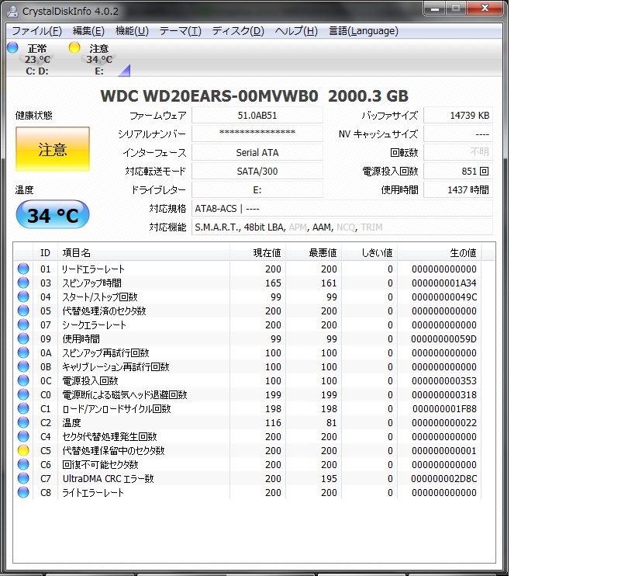Open the ファイル(F) menu
This screenshot has height=576, width=635.
(x=36, y=31)
